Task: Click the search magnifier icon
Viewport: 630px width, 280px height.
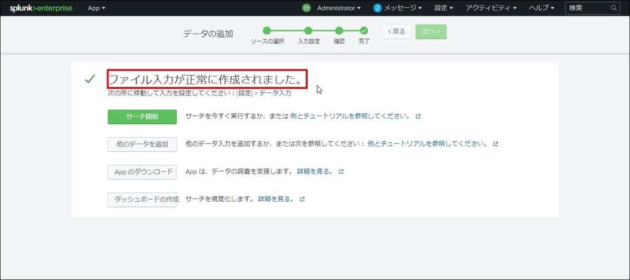Action: pos(613,8)
